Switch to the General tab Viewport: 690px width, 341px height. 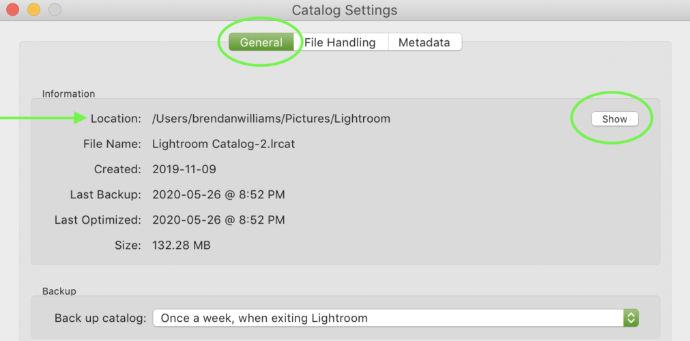(x=261, y=42)
